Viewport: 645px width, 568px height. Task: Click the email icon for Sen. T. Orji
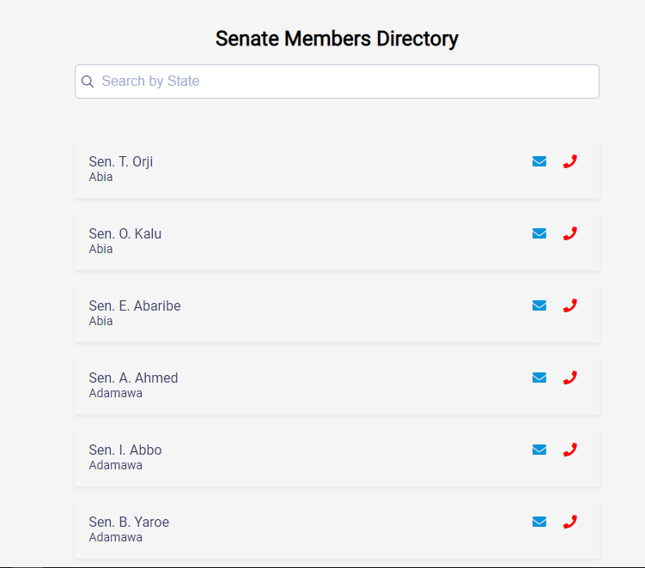click(x=539, y=161)
